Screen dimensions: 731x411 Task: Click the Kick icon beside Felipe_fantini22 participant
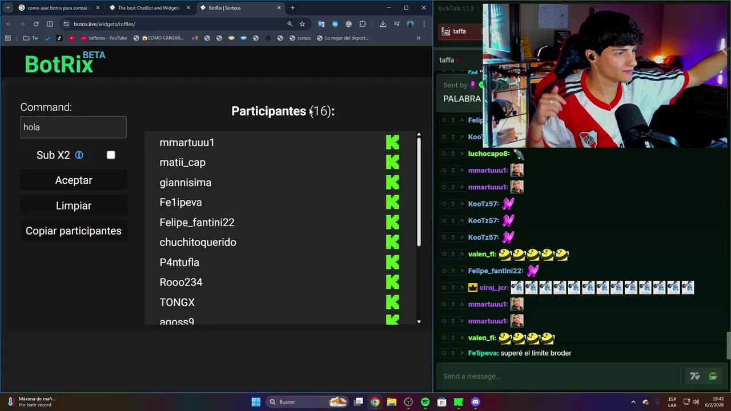click(x=392, y=223)
